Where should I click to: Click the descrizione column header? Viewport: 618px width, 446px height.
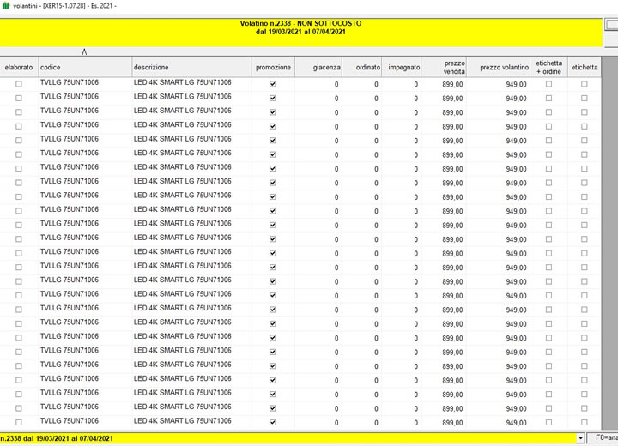[x=191, y=67]
